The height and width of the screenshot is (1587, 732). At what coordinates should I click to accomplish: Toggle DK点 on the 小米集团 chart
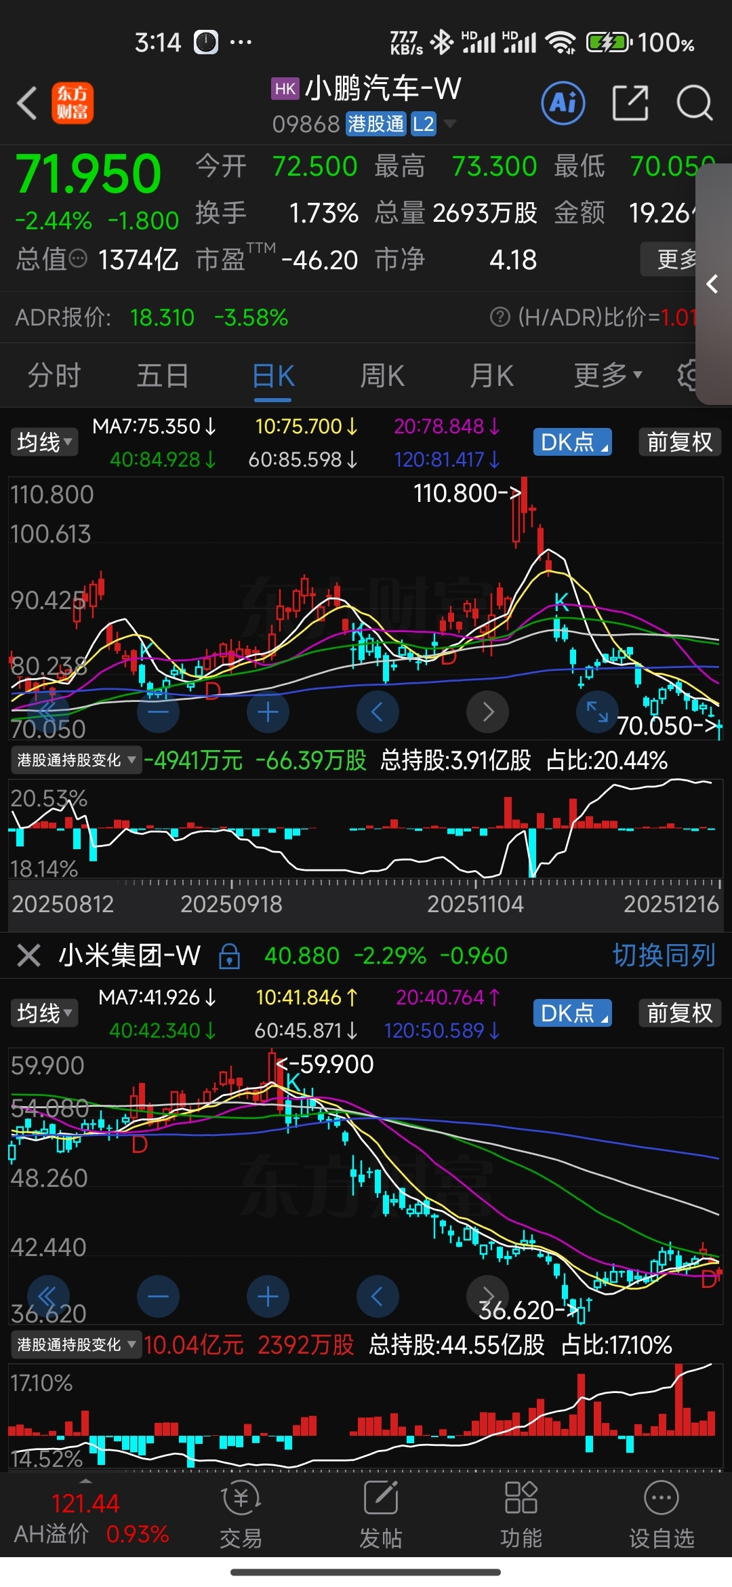point(573,1013)
